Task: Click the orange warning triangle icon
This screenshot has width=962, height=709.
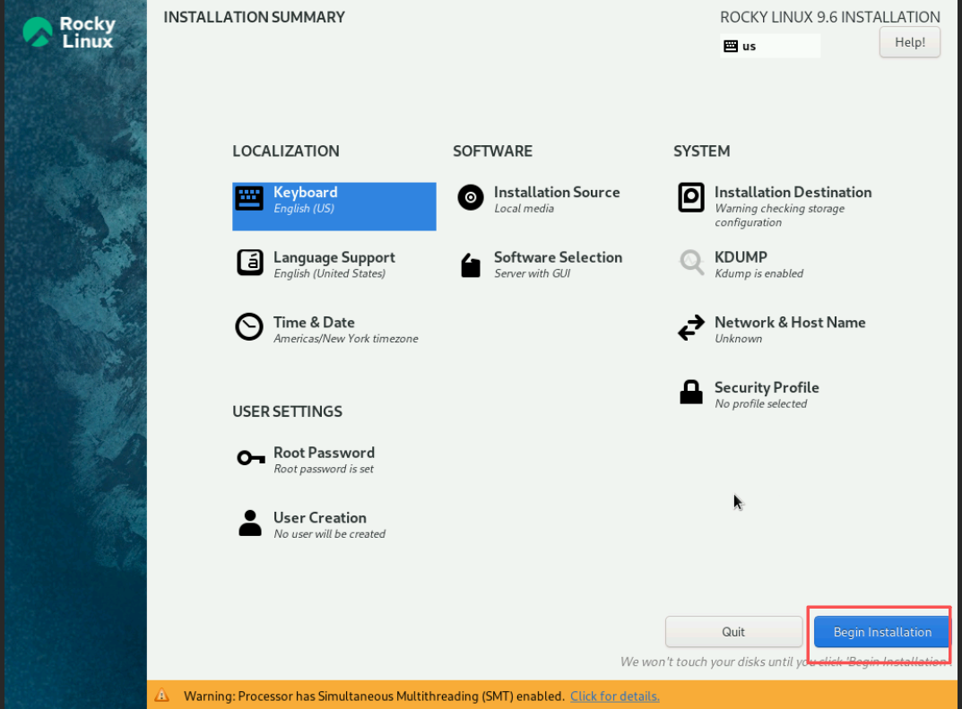Action: tap(161, 696)
